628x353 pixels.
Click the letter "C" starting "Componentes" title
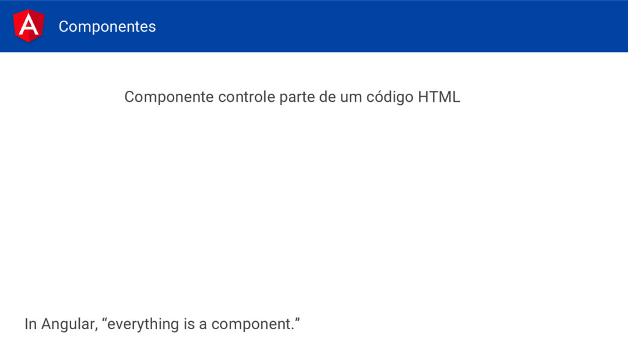tap(64, 26)
